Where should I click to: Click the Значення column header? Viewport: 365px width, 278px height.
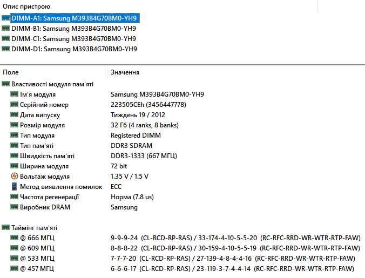125,72
